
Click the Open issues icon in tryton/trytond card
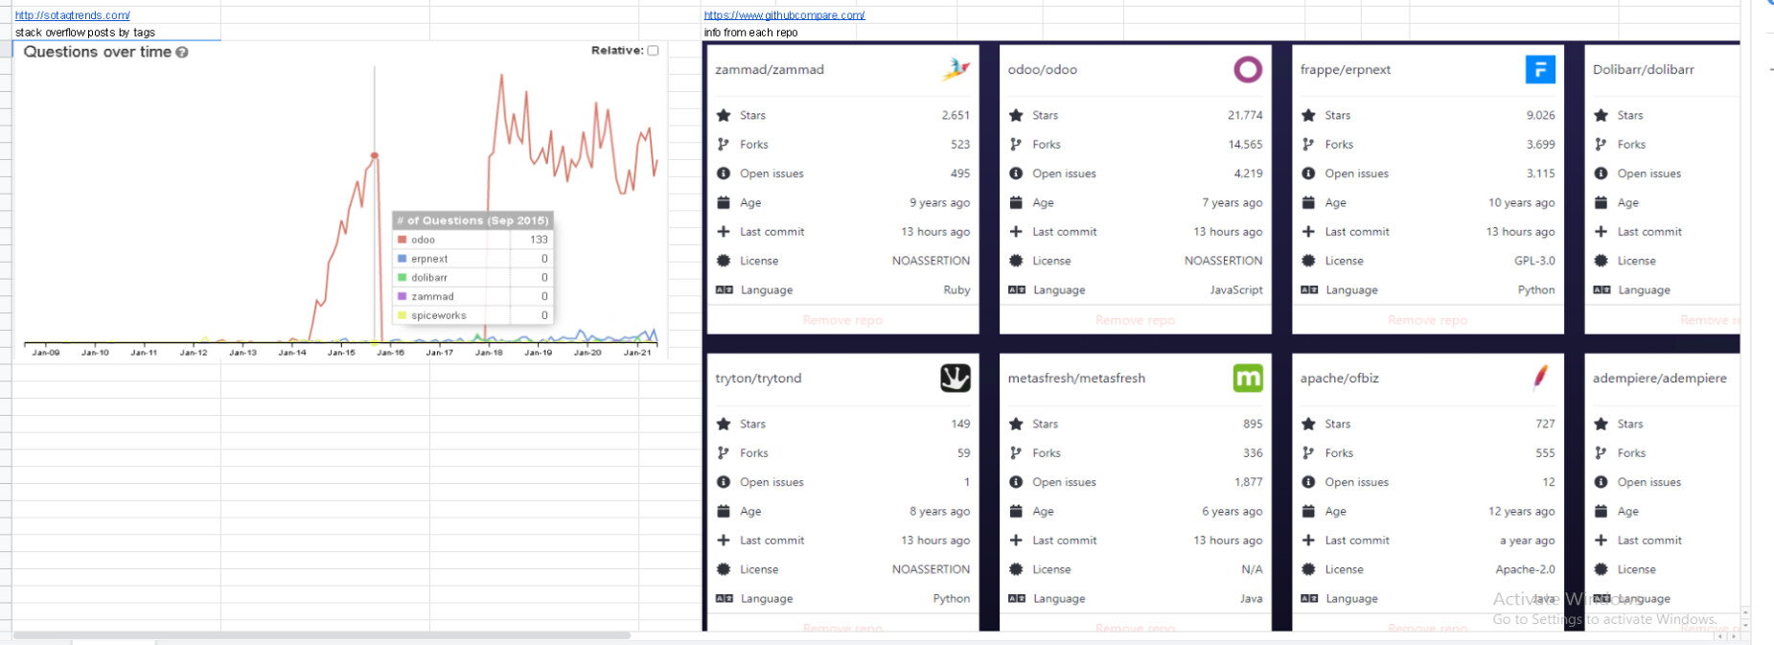tap(724, 482)
